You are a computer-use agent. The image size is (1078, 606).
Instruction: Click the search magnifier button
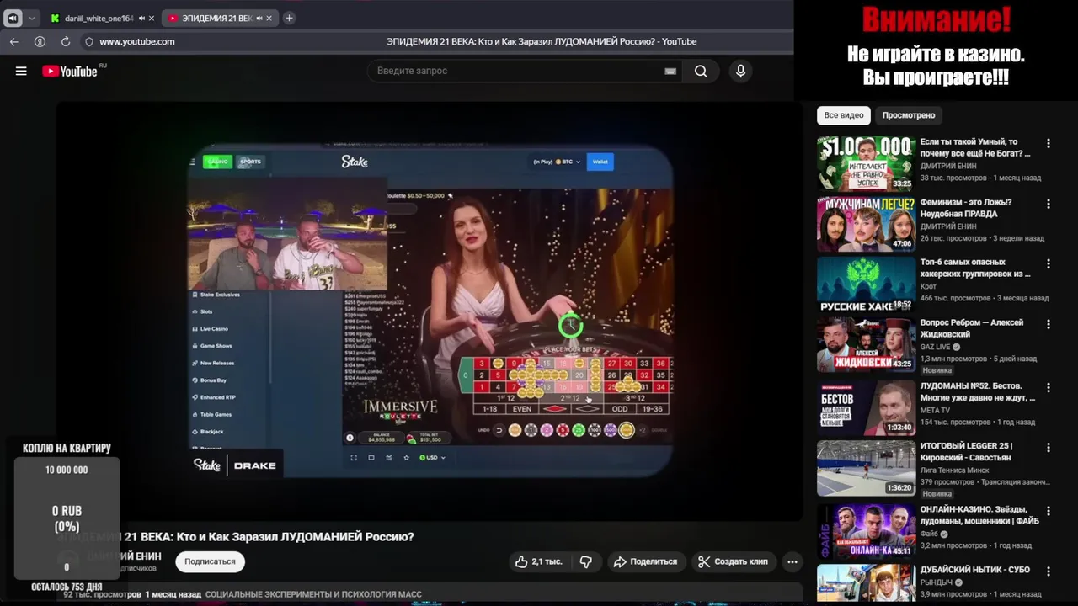[x=701, y=72]
